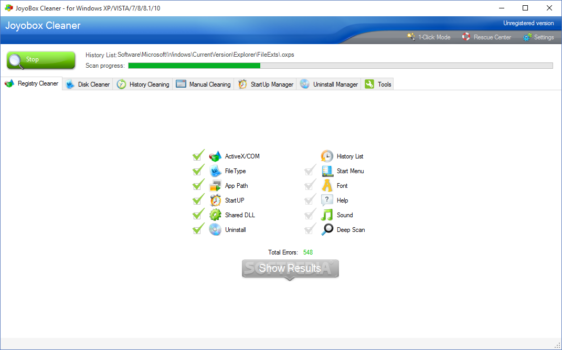
Task: Click the Shared DLL label
Action: coord(240,215)
